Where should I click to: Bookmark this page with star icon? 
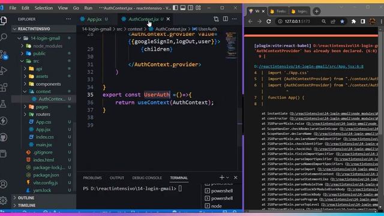coord(342,22)
